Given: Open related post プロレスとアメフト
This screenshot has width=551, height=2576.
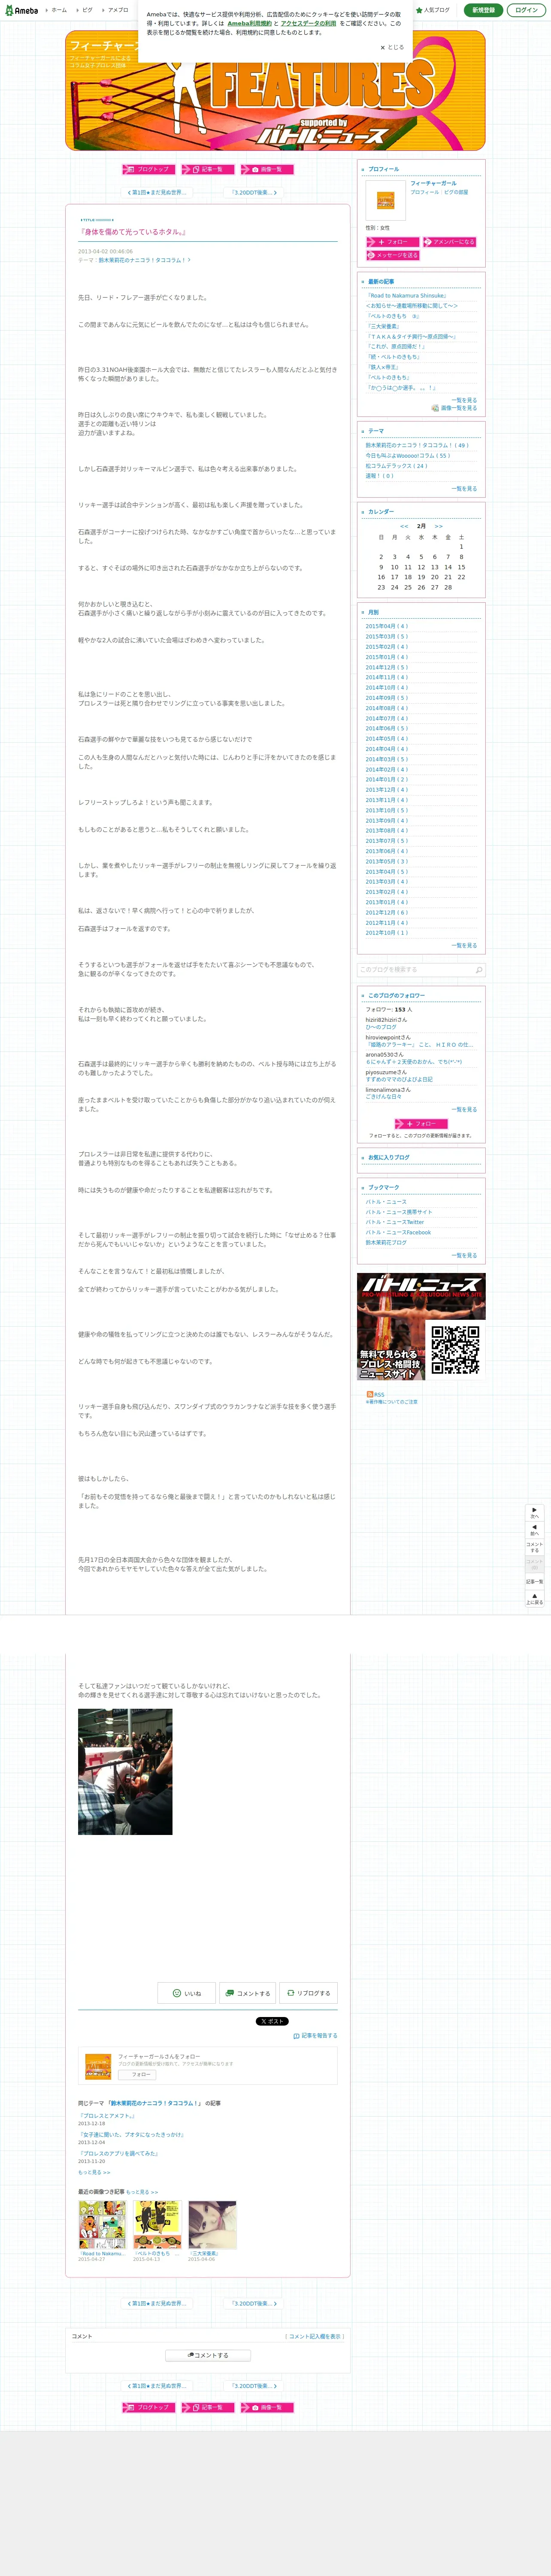Looking at the screenshot, I should (107, 2116).
